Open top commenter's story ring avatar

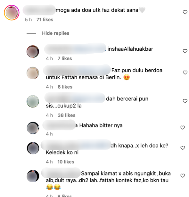coord(12,13)
